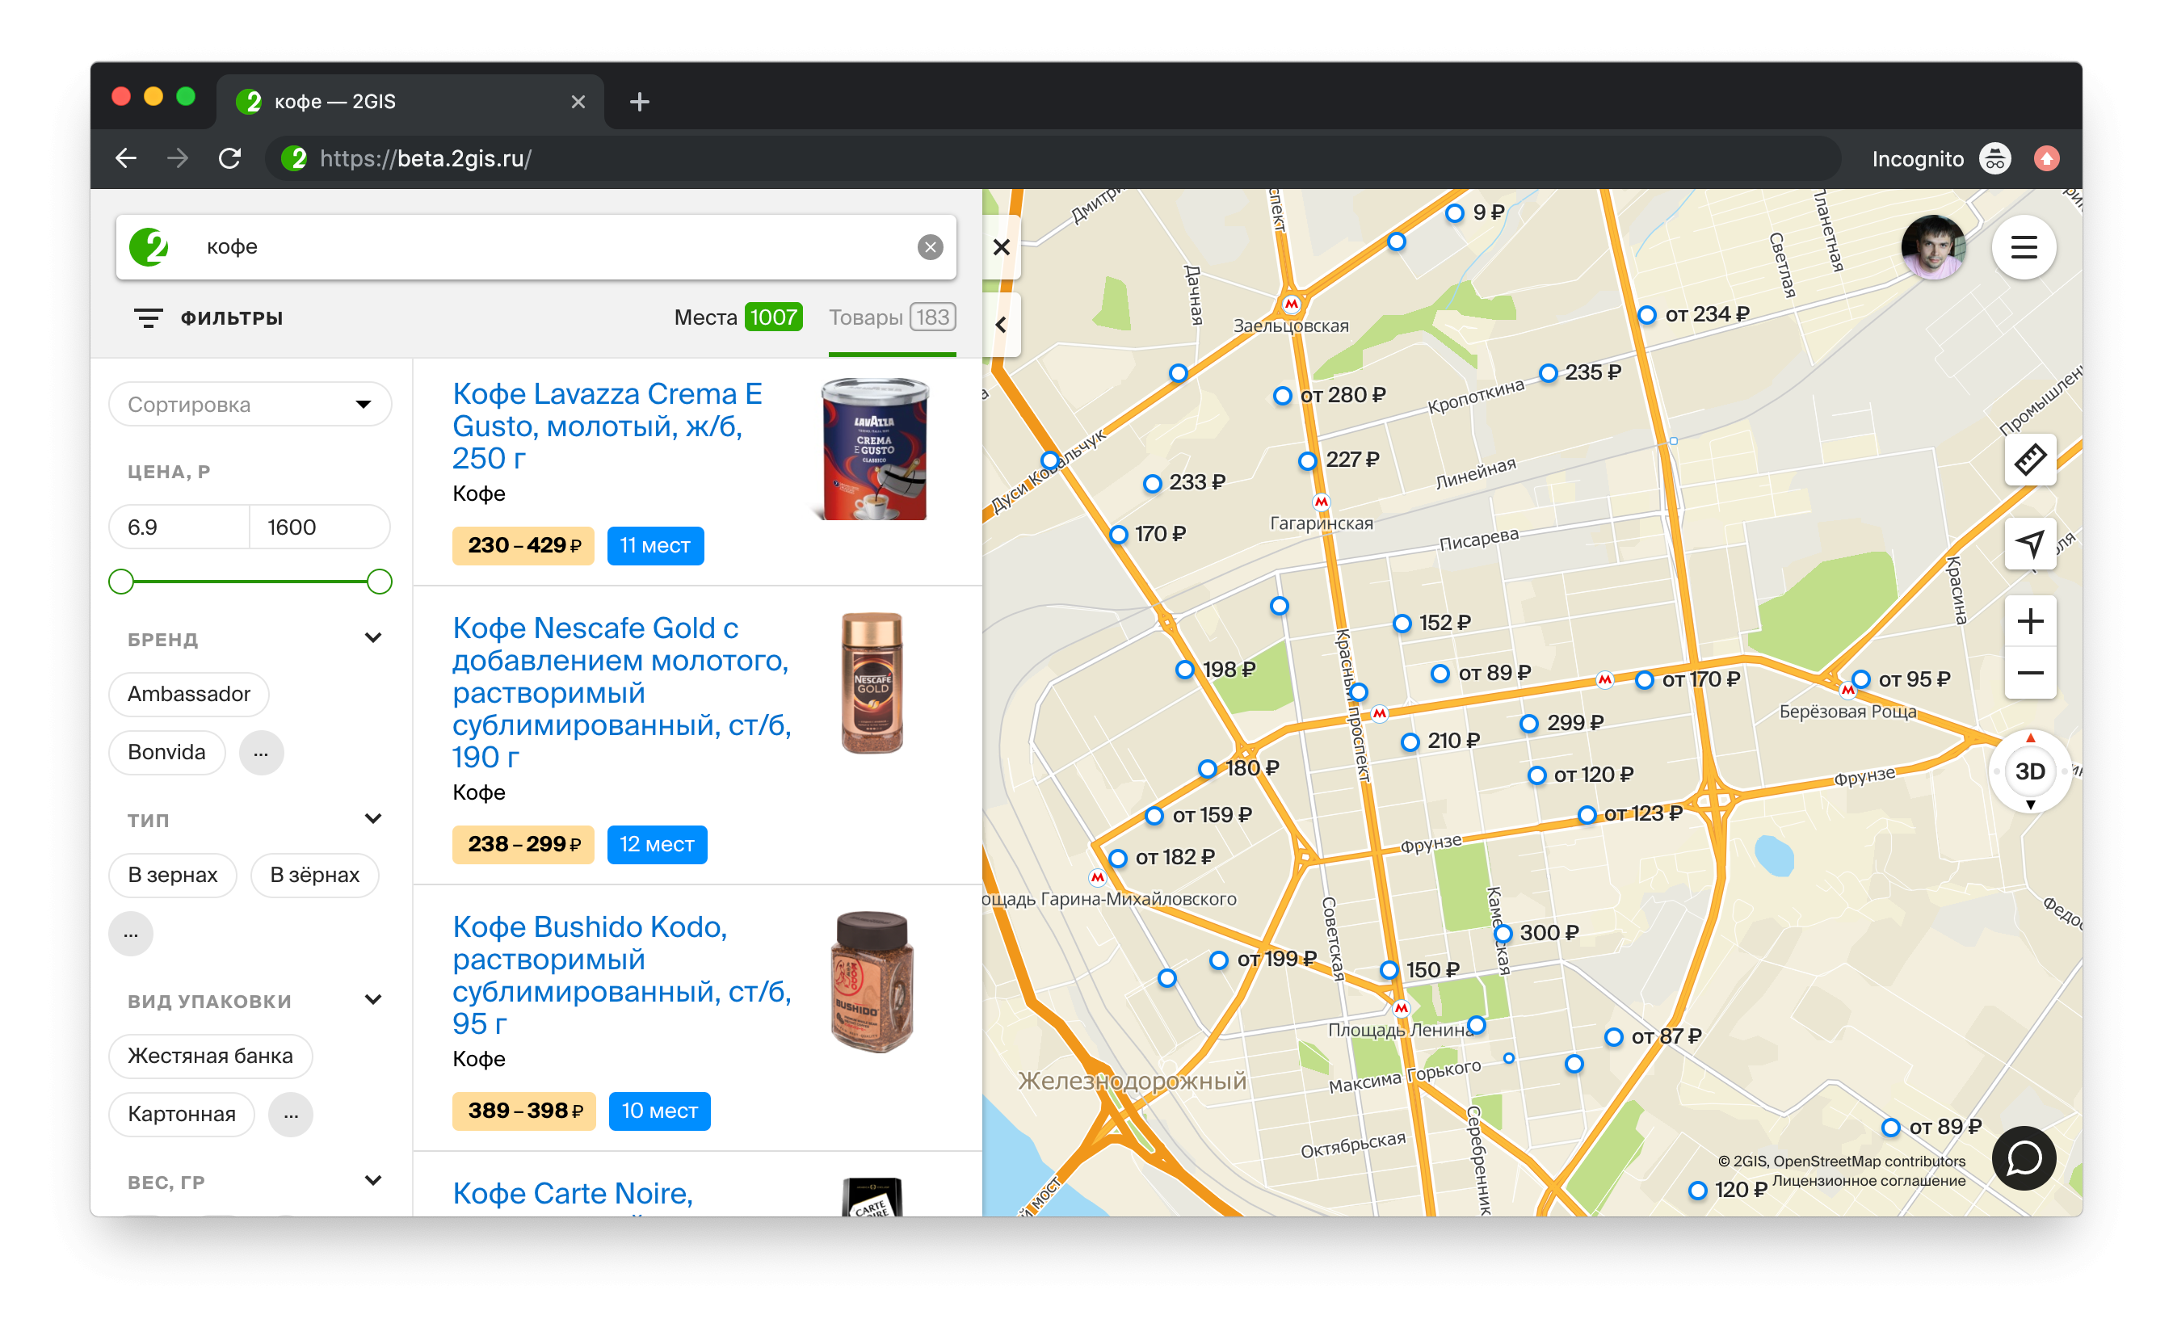
Task: Open the Сортировка dropdown
Action: coord(249,405)
